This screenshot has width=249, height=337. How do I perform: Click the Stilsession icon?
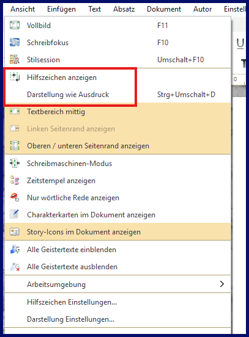[x=15, y=60]
